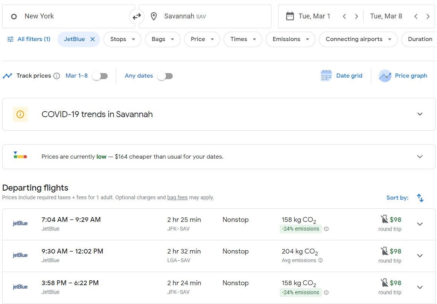Open the Emissions dropdown

point(291,39)
